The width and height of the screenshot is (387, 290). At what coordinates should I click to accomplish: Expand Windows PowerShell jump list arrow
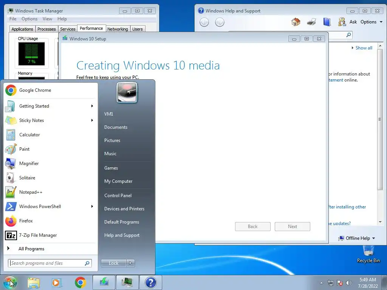92,207
